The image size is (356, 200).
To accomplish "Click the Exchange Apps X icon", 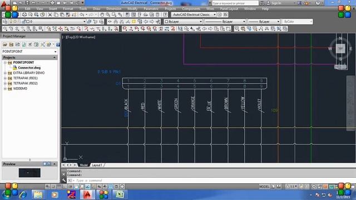I will pyautogui.click(x=300, y=3).
